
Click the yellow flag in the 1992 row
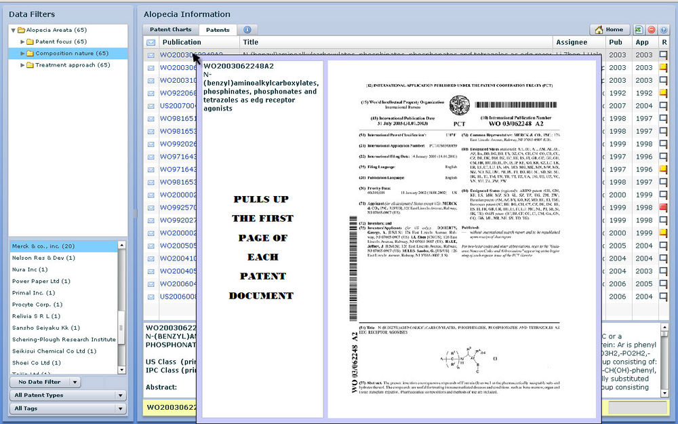tap(664, 93)
